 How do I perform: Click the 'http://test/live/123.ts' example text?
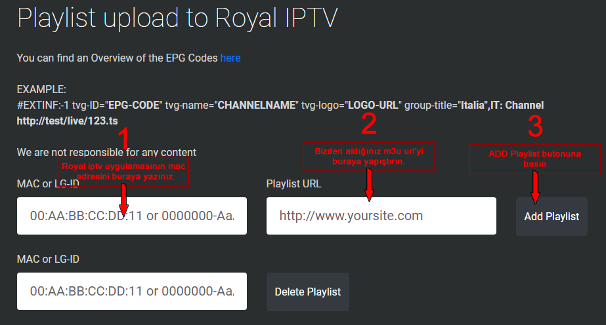click(67, 121)
